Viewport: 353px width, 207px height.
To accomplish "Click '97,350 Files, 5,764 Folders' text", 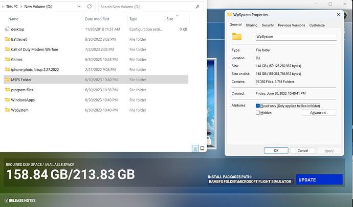I will click(275, 82).
